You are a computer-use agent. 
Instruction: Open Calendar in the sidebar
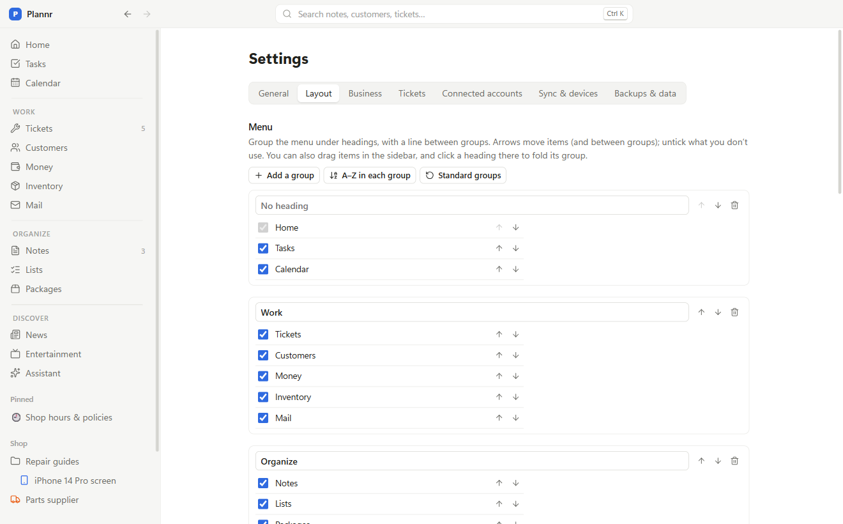pyautogui.click(x=77, y=83)
